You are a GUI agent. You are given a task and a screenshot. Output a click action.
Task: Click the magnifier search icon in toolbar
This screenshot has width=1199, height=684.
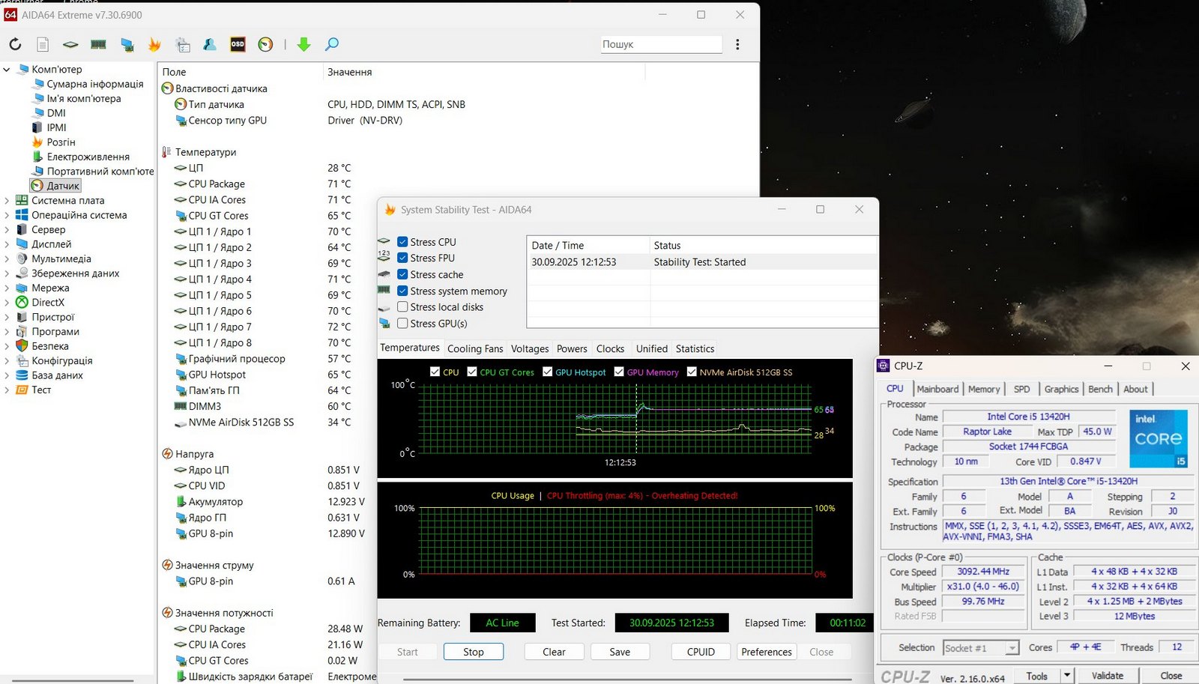[x=332, y=44]
